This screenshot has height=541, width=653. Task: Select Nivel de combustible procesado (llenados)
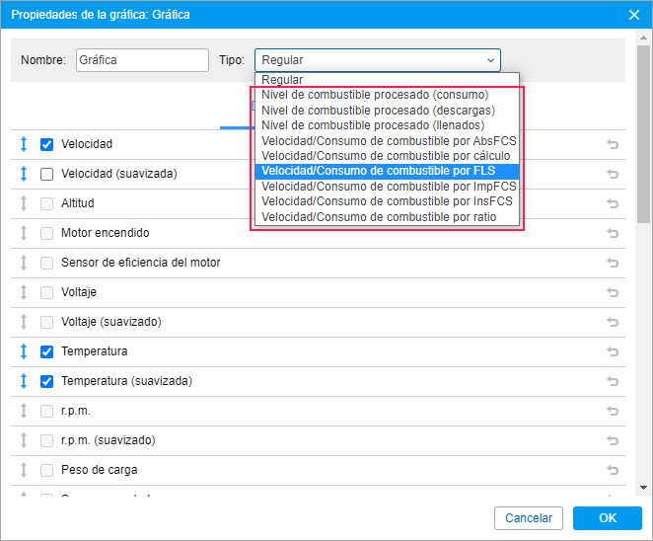click(373, 125)
